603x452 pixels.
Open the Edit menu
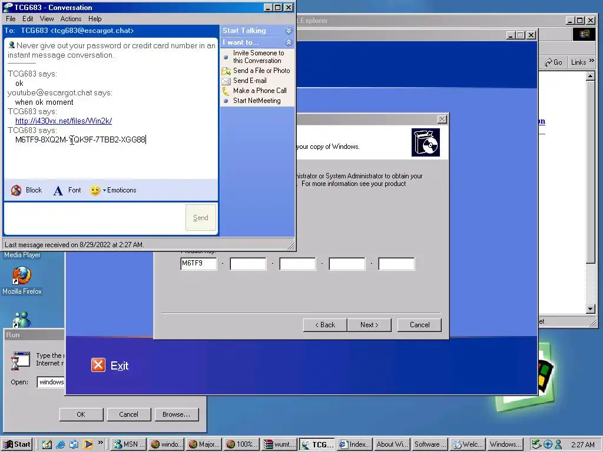click(x=28, y=19)
